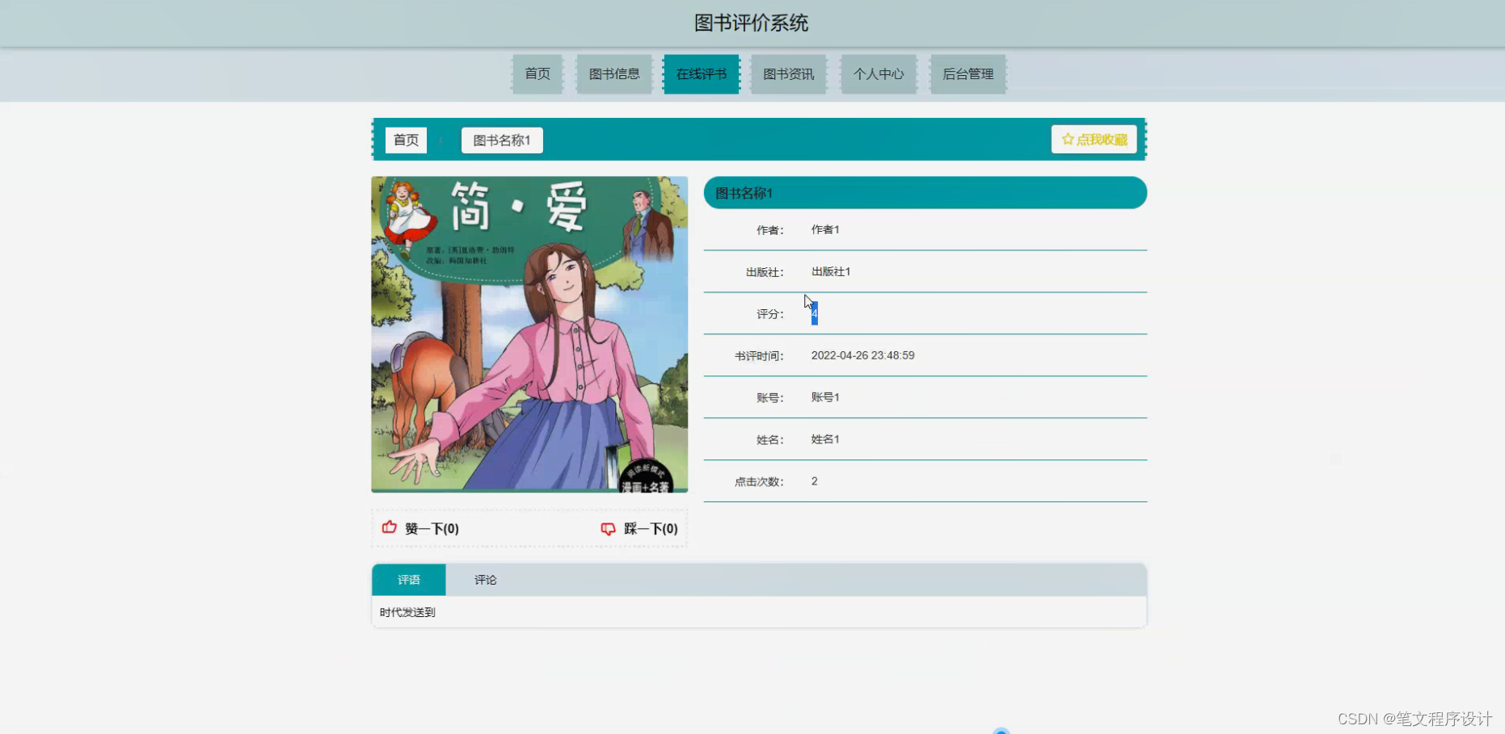Go to 图书信息 in the navigation bar
The height and width of the screenshot is (734, 1505).
click(614, 74)
